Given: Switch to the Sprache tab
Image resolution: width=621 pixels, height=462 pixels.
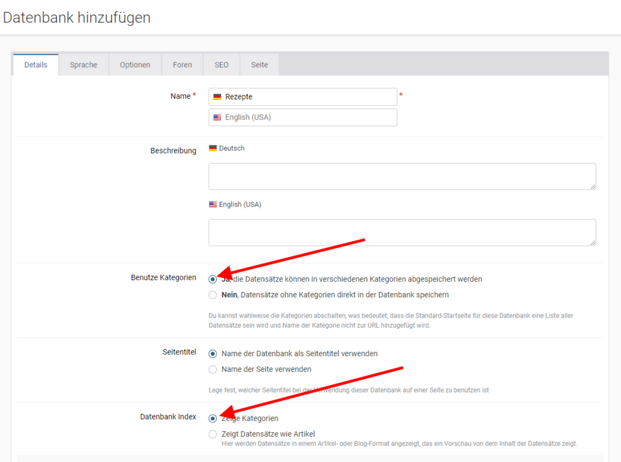Looking at the screenshot, I should click(x=83, y=64).
